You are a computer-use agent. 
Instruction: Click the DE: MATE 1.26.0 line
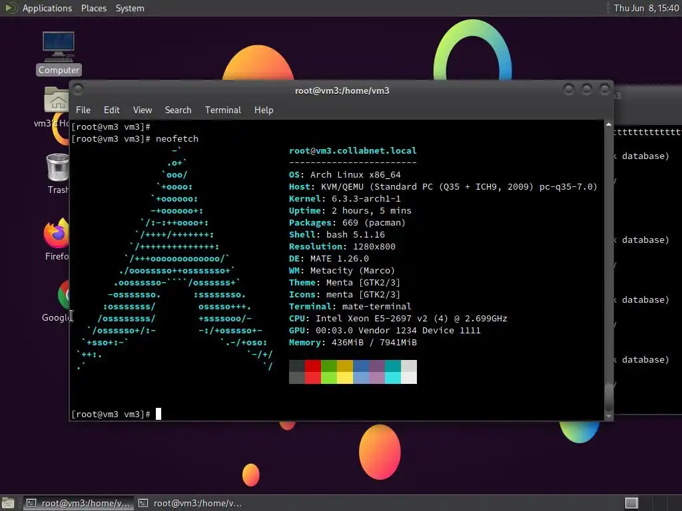(329, 259)
